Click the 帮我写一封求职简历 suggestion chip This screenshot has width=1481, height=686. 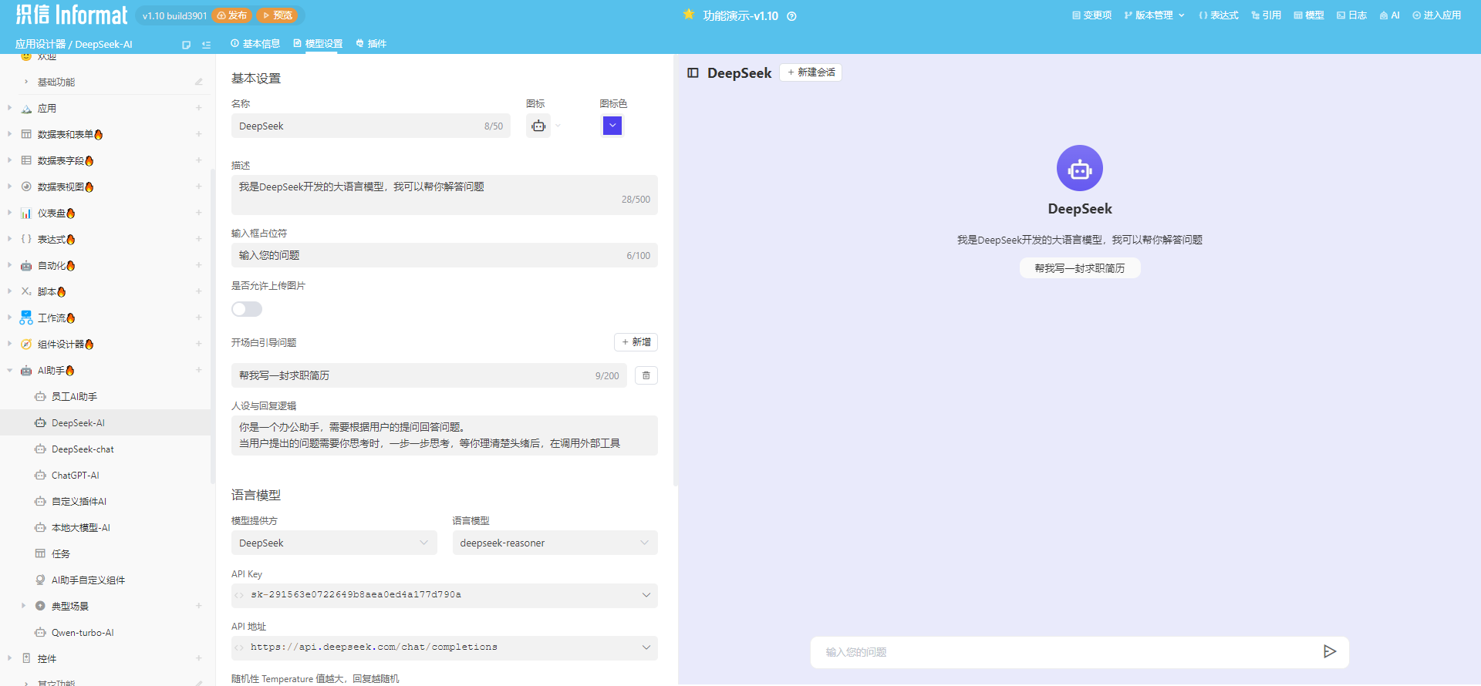click(1080, 268)
